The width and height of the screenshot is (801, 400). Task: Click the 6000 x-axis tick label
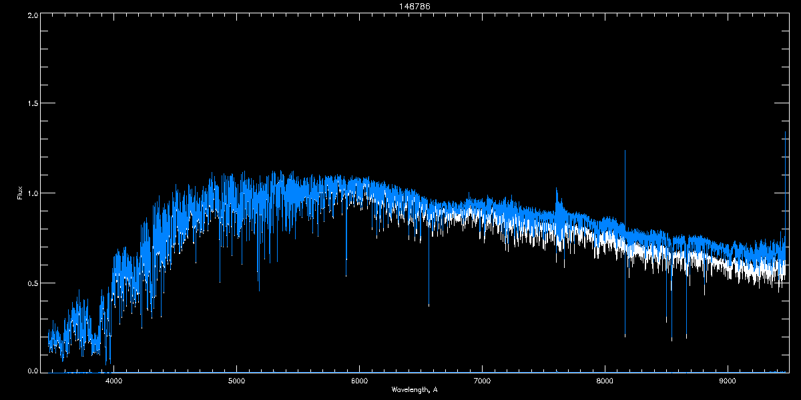pyautogui.click(x=359, y=381)
